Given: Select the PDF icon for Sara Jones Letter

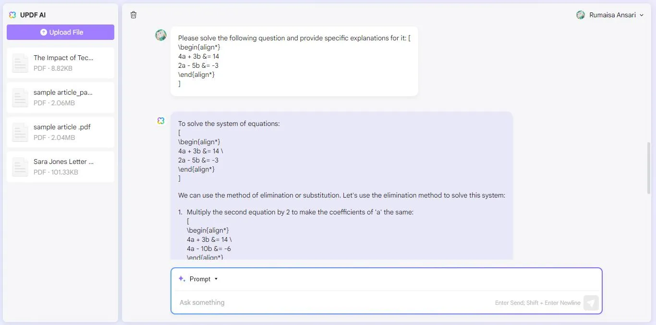Looking at the screenshot, I should (x=20, y=167).
